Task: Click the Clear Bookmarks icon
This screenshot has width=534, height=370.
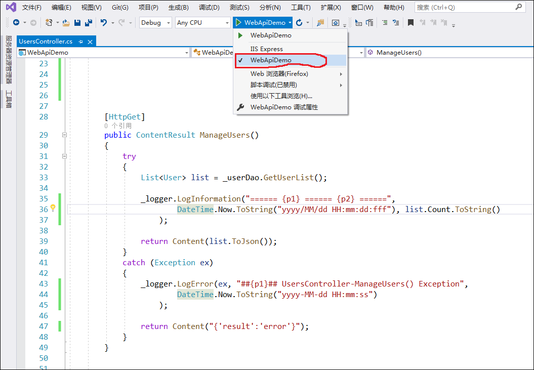Action: [x=444, y=22]
